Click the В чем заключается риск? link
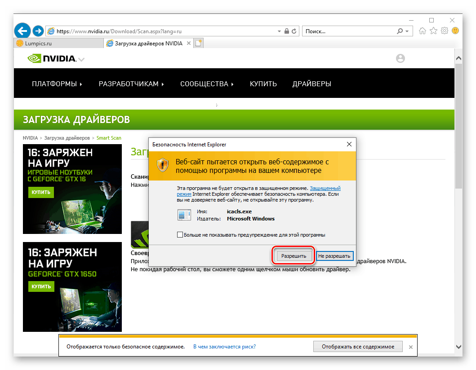 pyautogui.click(x=224, y=347)
